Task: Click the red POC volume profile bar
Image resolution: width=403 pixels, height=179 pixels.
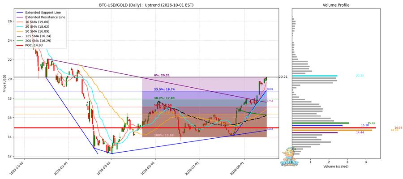Action: (334, 128)
